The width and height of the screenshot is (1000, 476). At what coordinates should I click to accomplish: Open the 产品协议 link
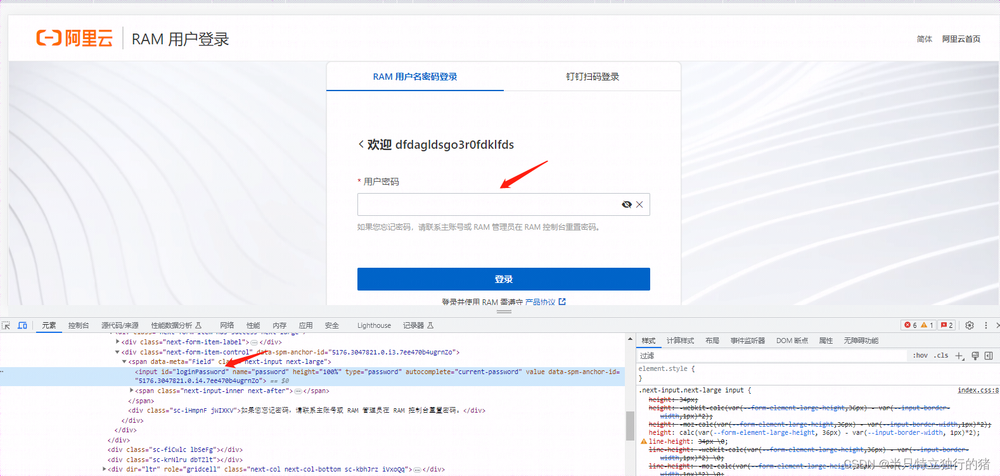[x=540, y=302]
